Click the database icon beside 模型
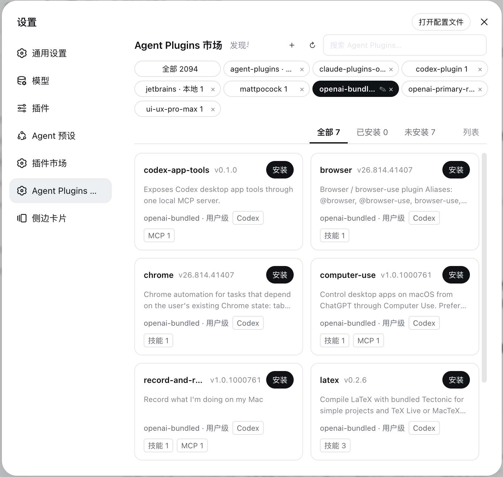Image resolution: width=503 pixels, height=477 pixels. point(22,81)
